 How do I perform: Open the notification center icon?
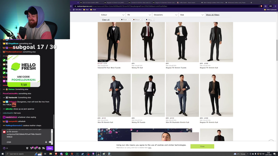pyautogui.click(x=275, y=154)
